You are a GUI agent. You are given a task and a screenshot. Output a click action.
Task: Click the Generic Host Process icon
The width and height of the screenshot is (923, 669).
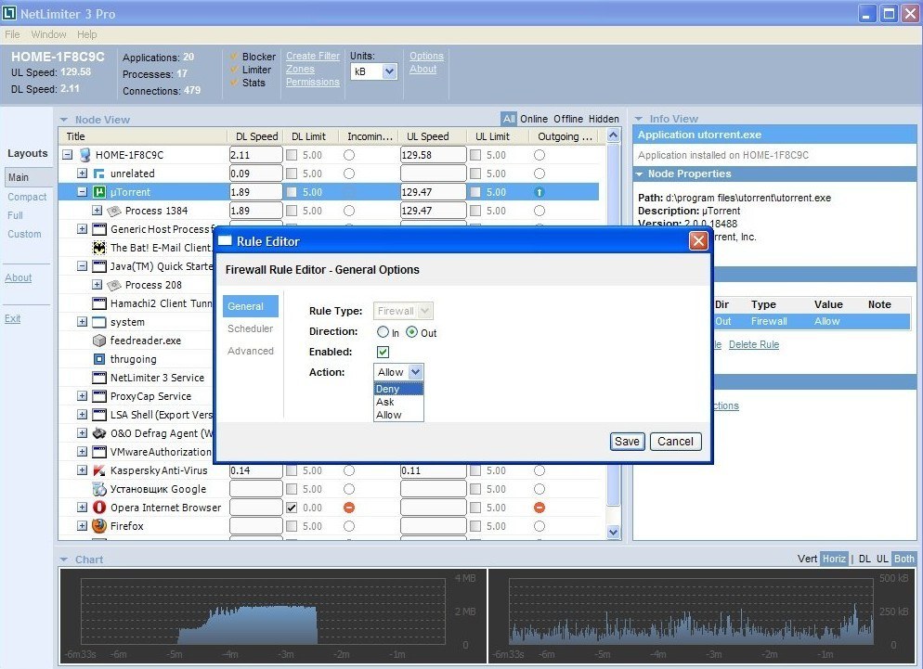(x=99, y=229)
